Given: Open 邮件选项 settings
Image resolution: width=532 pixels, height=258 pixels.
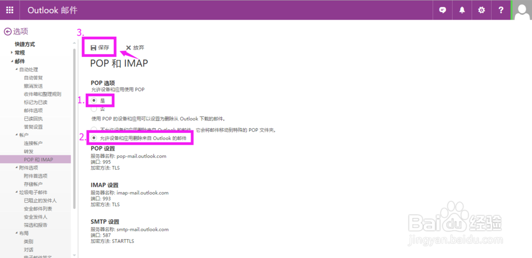Looking at the screenshot, I should 33,110.
